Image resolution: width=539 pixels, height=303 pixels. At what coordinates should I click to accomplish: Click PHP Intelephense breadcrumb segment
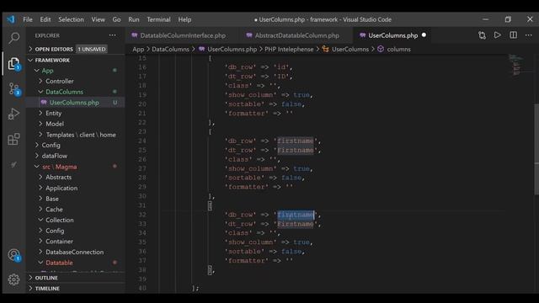pos(289,49)
